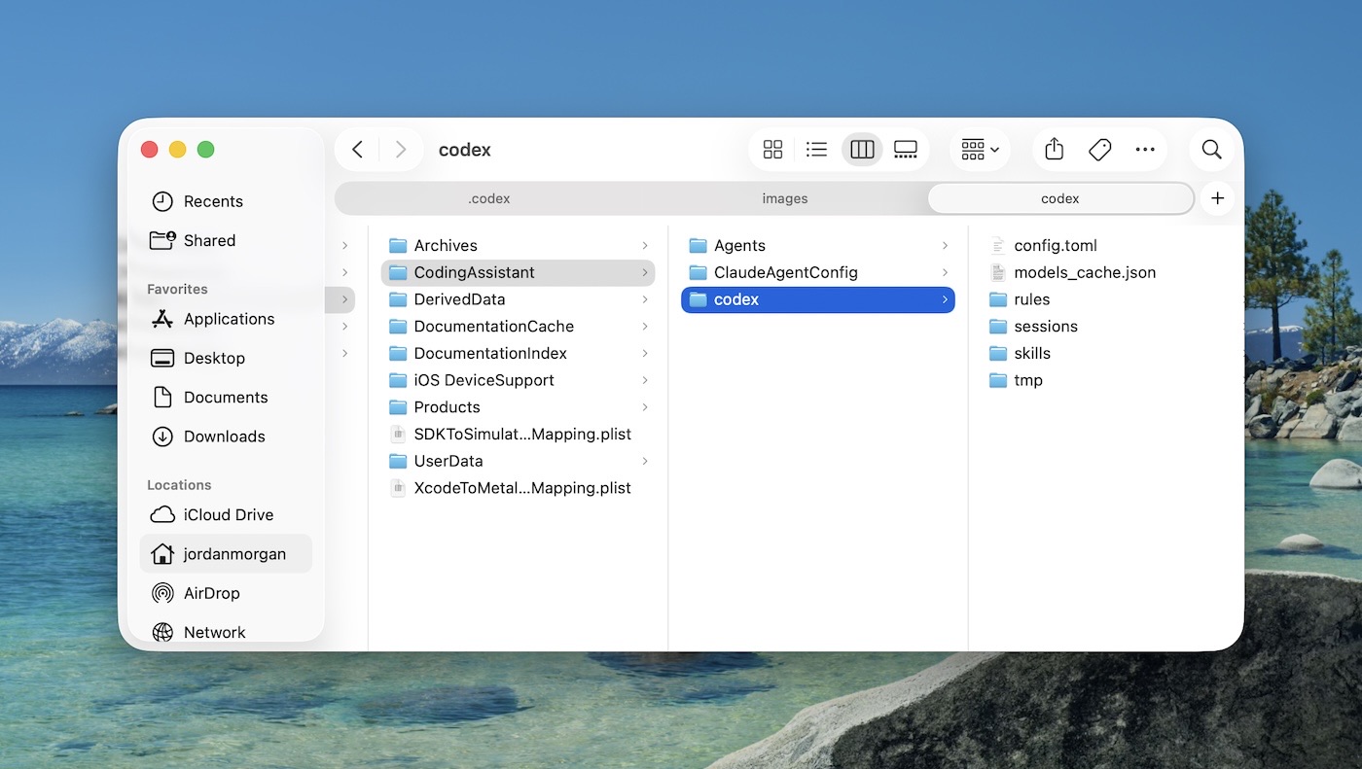The height and width of the screenshot is (769, 1362).
Task: Select column view mode
Action: coord(862,150)
